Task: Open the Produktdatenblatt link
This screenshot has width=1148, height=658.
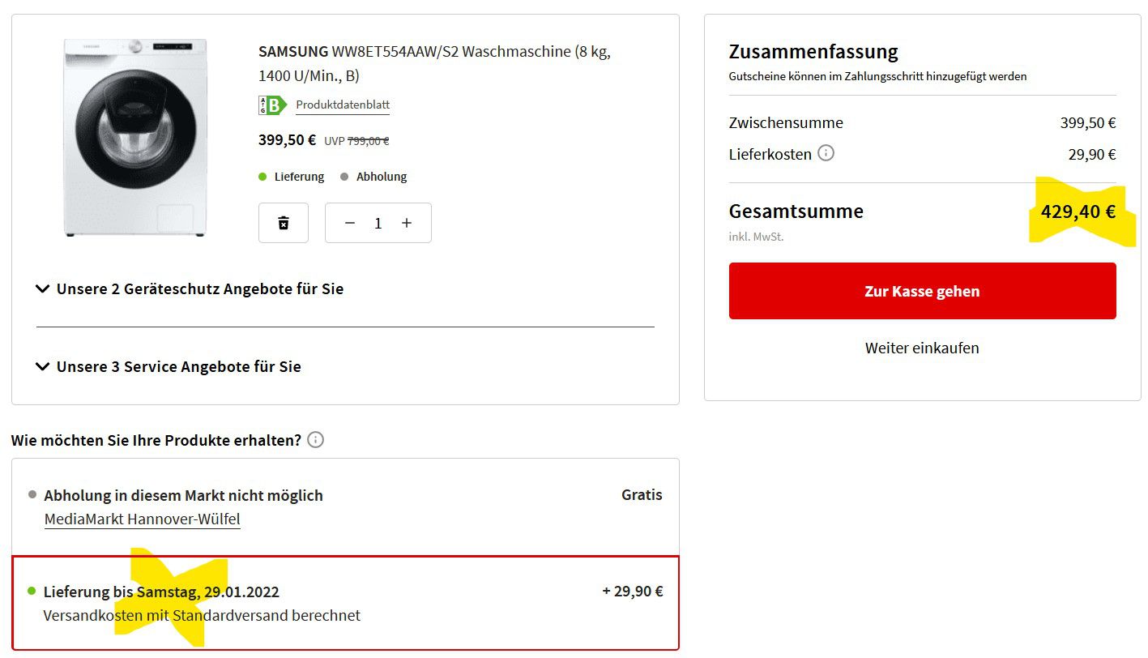Action: (x=343, y=105)
